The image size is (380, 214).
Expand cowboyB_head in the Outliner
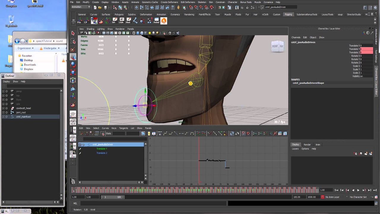pos(3,108)
